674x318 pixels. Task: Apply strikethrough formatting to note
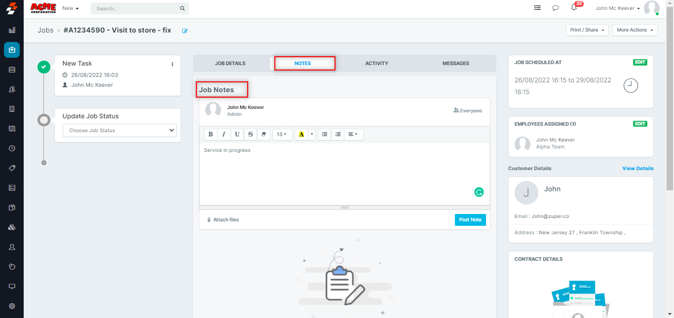click(251, 134)
